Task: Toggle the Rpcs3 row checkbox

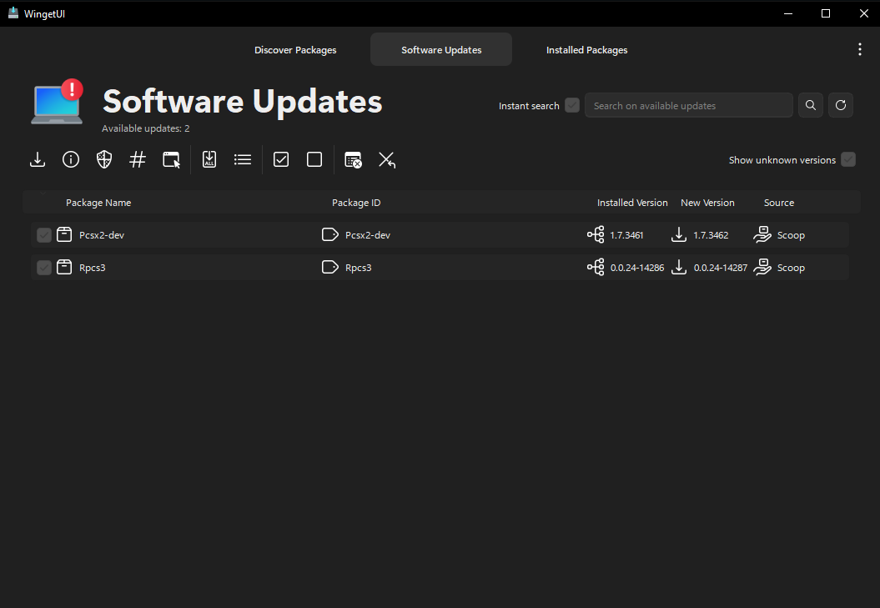Action: (43, 268)
